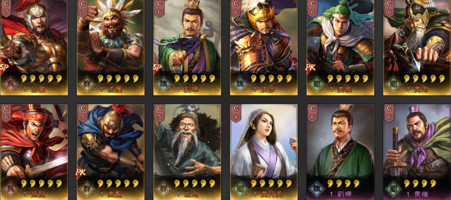Click the SP badge on 呂蒙 card

4,67
